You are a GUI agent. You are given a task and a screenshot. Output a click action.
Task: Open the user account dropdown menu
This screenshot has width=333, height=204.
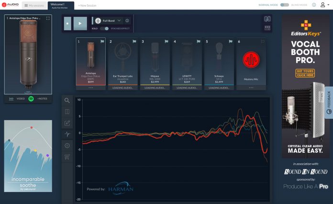324,5
